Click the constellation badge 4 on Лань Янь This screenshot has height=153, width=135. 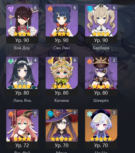(x=35, y=60)
